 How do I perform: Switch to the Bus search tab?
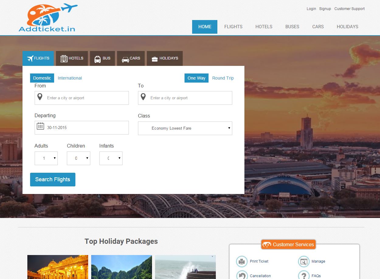tap(102, 58)
